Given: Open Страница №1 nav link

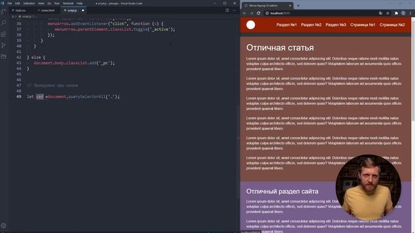Looking at the screenshot, I should (x=362, y=25).
